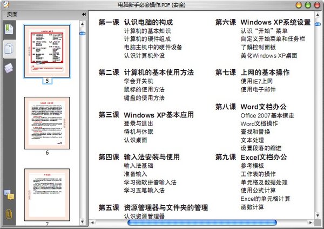Click the line 使用公式计算
Screen dimensions: 324x229
point(258,190)
